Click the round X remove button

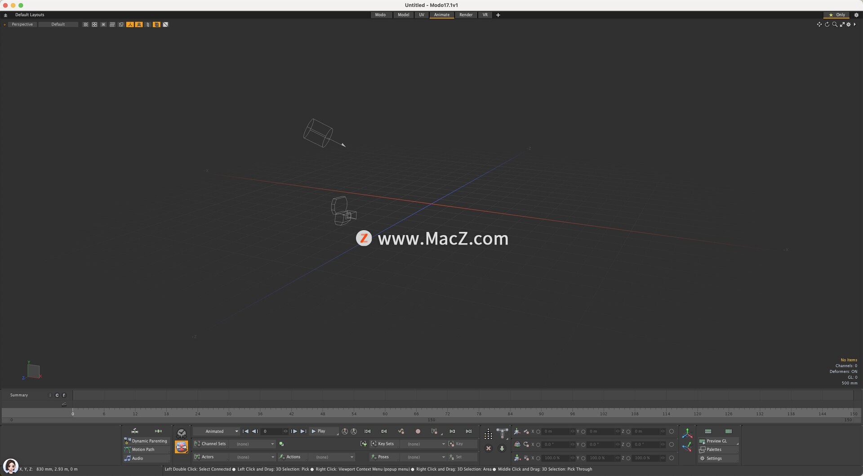coord(489,449)
